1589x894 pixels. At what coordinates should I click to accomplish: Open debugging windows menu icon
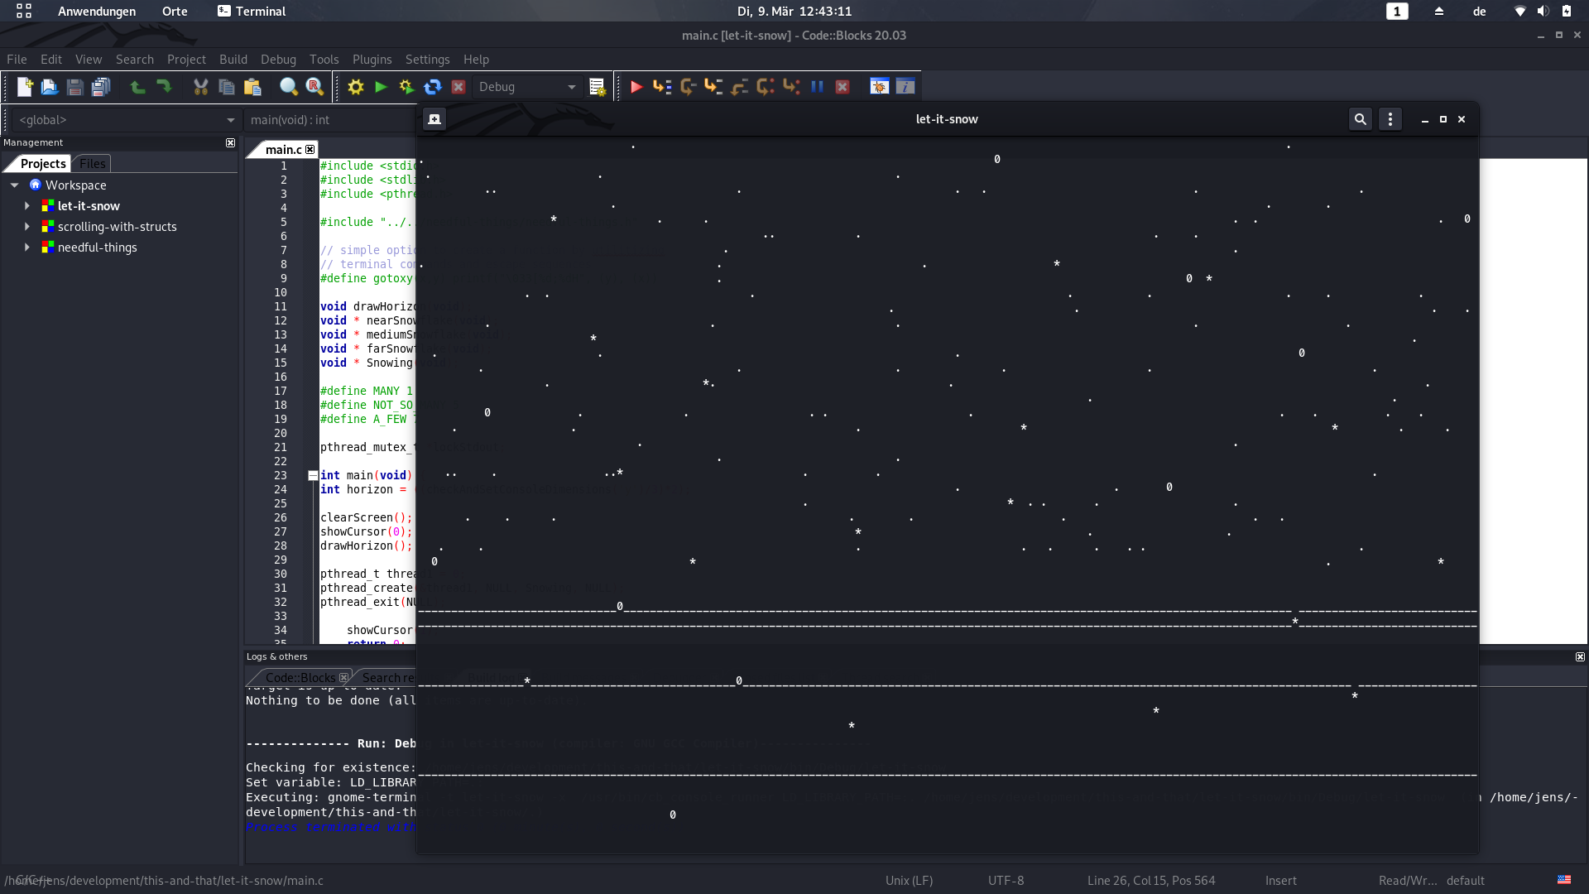click(880, 87)
